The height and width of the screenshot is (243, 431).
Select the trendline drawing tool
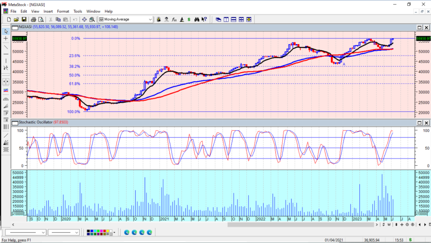coord(6,46)
